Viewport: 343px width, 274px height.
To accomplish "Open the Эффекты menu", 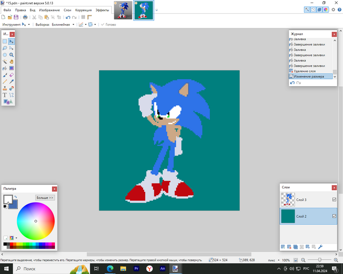I will pos(102,10).
